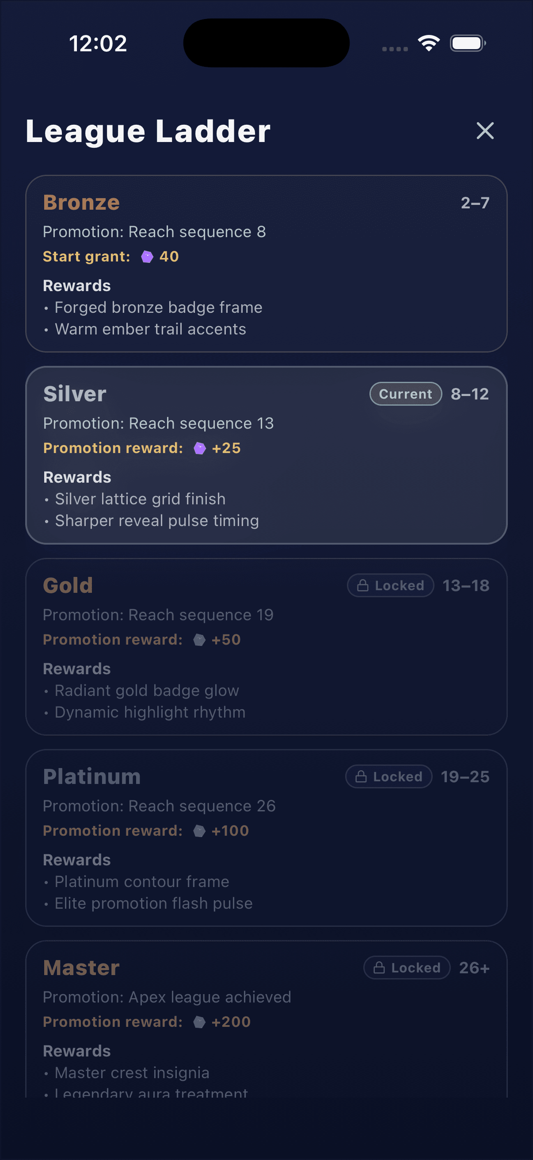The image size is (533, 1160).
Task: Tap the padlock icon on the Platinum league badge
Action: (360, 776)
